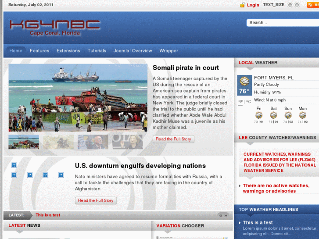Open the Extensions menu item

coord(68,50)
